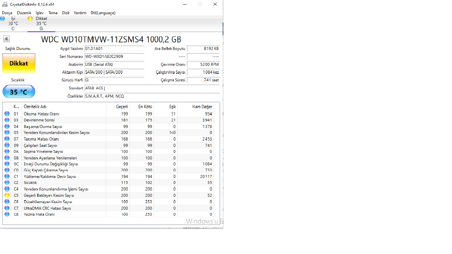Click the Yazma Hata Oranı attribute name

pyautogui.click(x=39, y=214)
